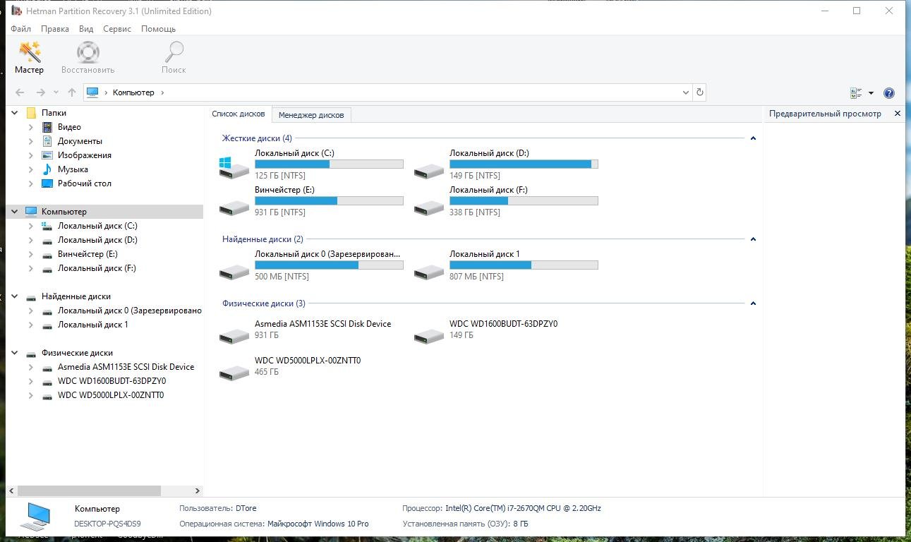Select Локальный диск 1 in the tree

click(x=92, y=325)
